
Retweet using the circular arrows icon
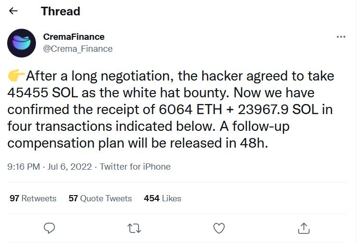coord(134,228)
